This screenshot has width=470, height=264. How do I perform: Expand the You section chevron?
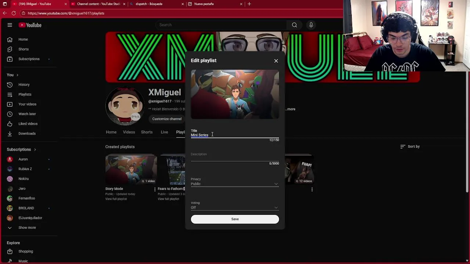(17, 75)
